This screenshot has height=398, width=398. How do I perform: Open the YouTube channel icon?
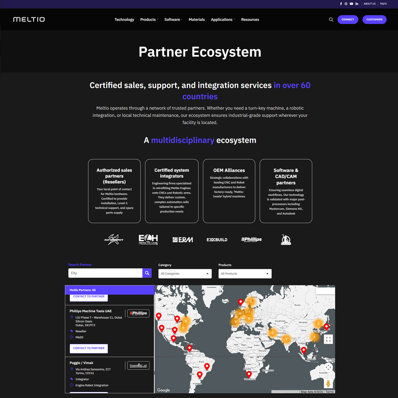click(351, 4)
